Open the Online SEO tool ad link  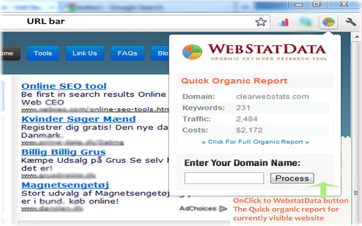64,86
